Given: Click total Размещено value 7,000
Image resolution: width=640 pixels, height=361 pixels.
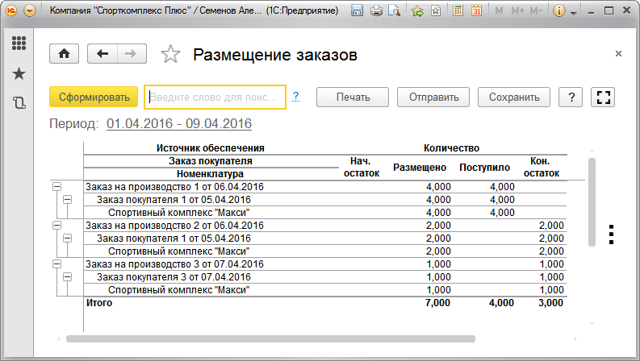Looking at the screenshot, I should [x=437, y=303].
